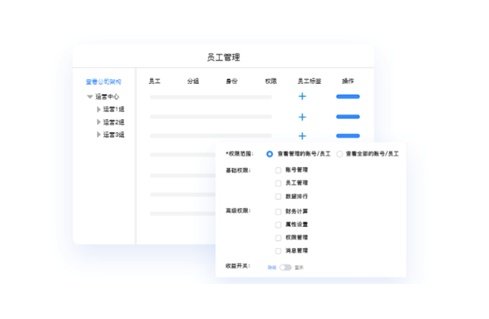Add a tag in the third employee row
The height and width of the screenshot is (319, 489).
pyautogui.click(x=302, y=135)
